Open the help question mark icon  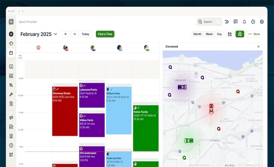coord(253,22)
